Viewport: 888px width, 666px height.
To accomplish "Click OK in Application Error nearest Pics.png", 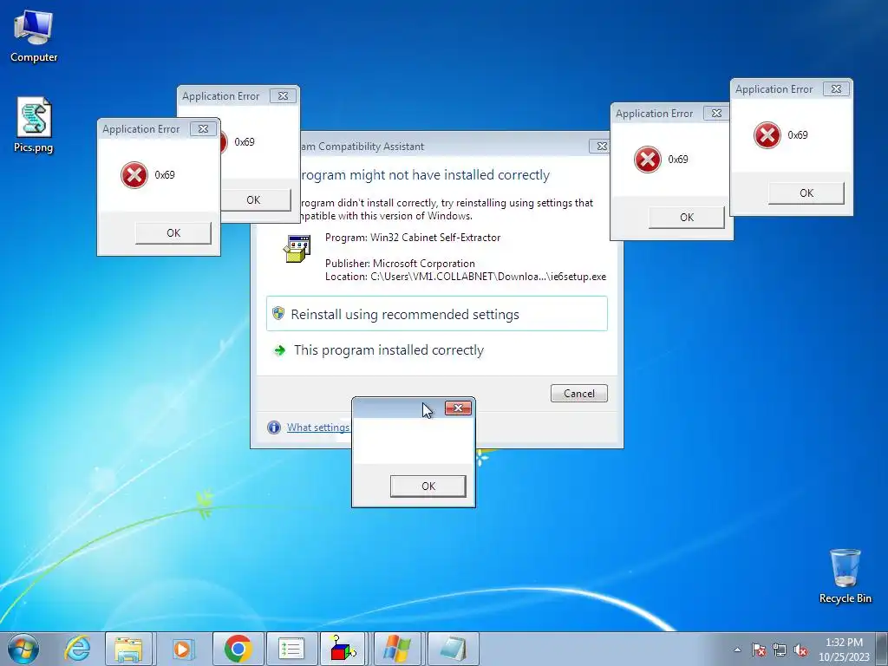I will (x=173, y=232).
